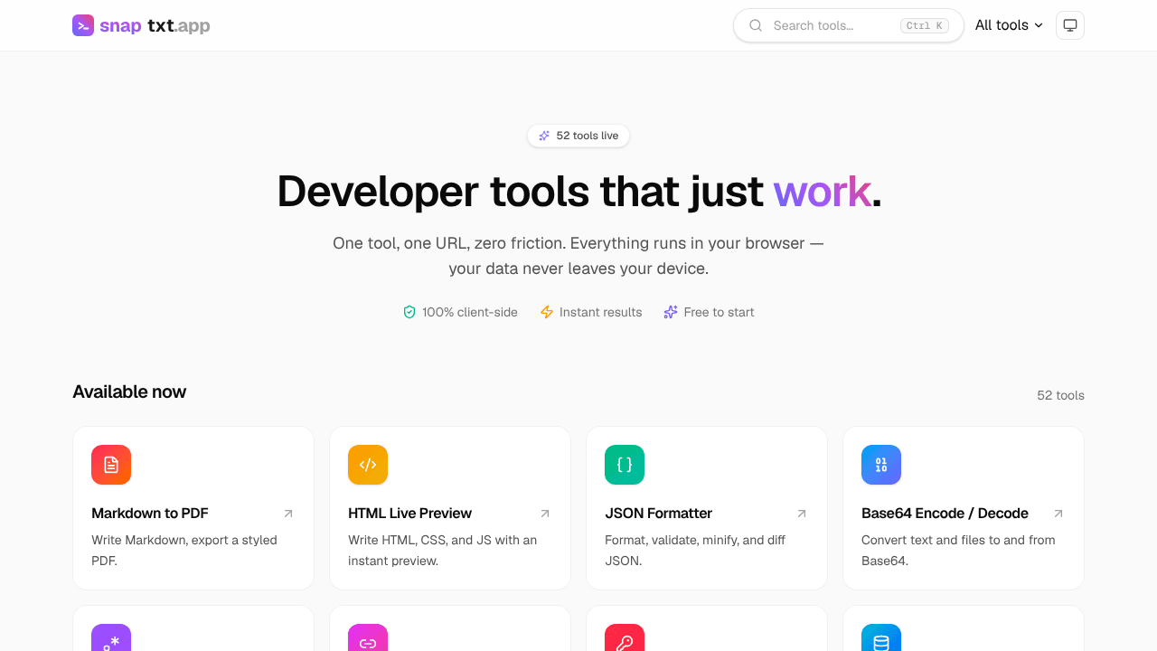
Task: Click the Format, validate, minify, and diff JSON description
Action: pyautogui.click(x=695, y=550)
